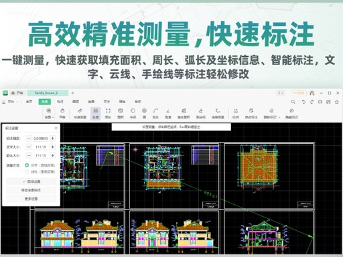
Task: Choose the radius measure tool
Action: click(x=133, y=113)
